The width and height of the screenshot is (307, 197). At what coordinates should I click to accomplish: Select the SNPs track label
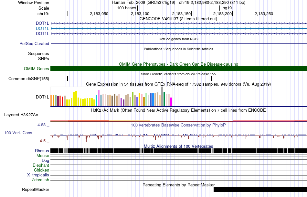click(x=44, y=59)
